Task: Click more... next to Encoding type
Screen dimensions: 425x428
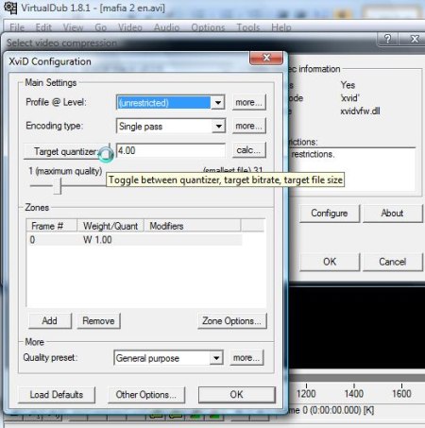Action: click(x=249, y=126)
